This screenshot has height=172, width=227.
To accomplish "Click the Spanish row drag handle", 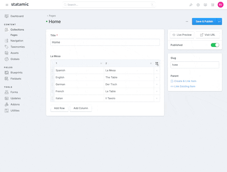I will tap(52, 70).
